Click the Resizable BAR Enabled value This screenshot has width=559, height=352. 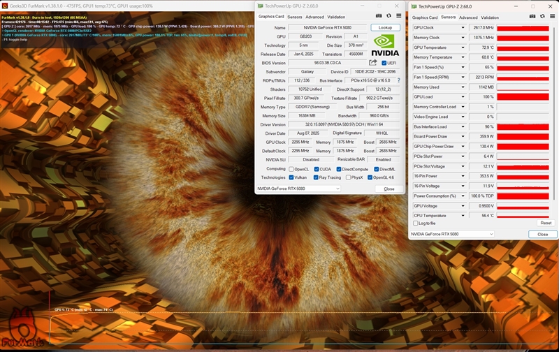383,160
